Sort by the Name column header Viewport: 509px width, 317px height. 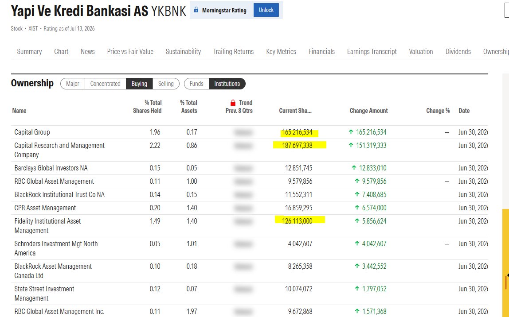point(19,111)
